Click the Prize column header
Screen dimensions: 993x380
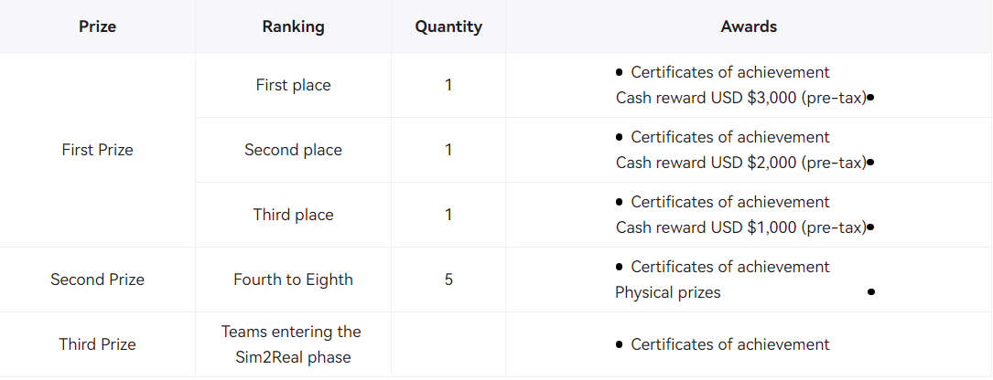click(97, 26)
